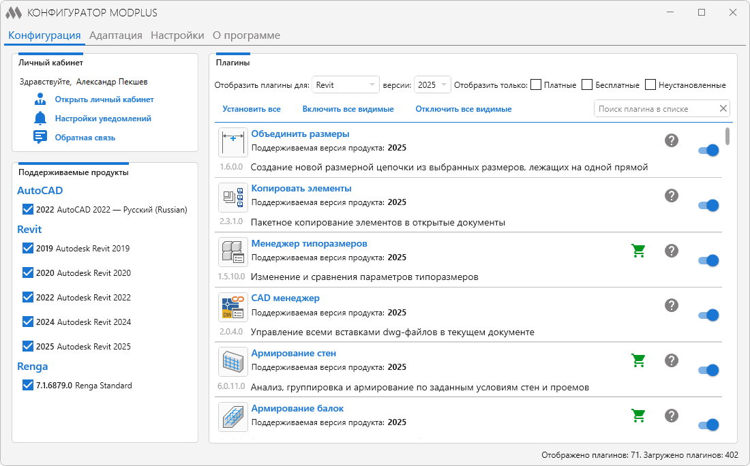
Task: Click the personal account user icon
Action: pyautogui.click(x=40, y=99)
